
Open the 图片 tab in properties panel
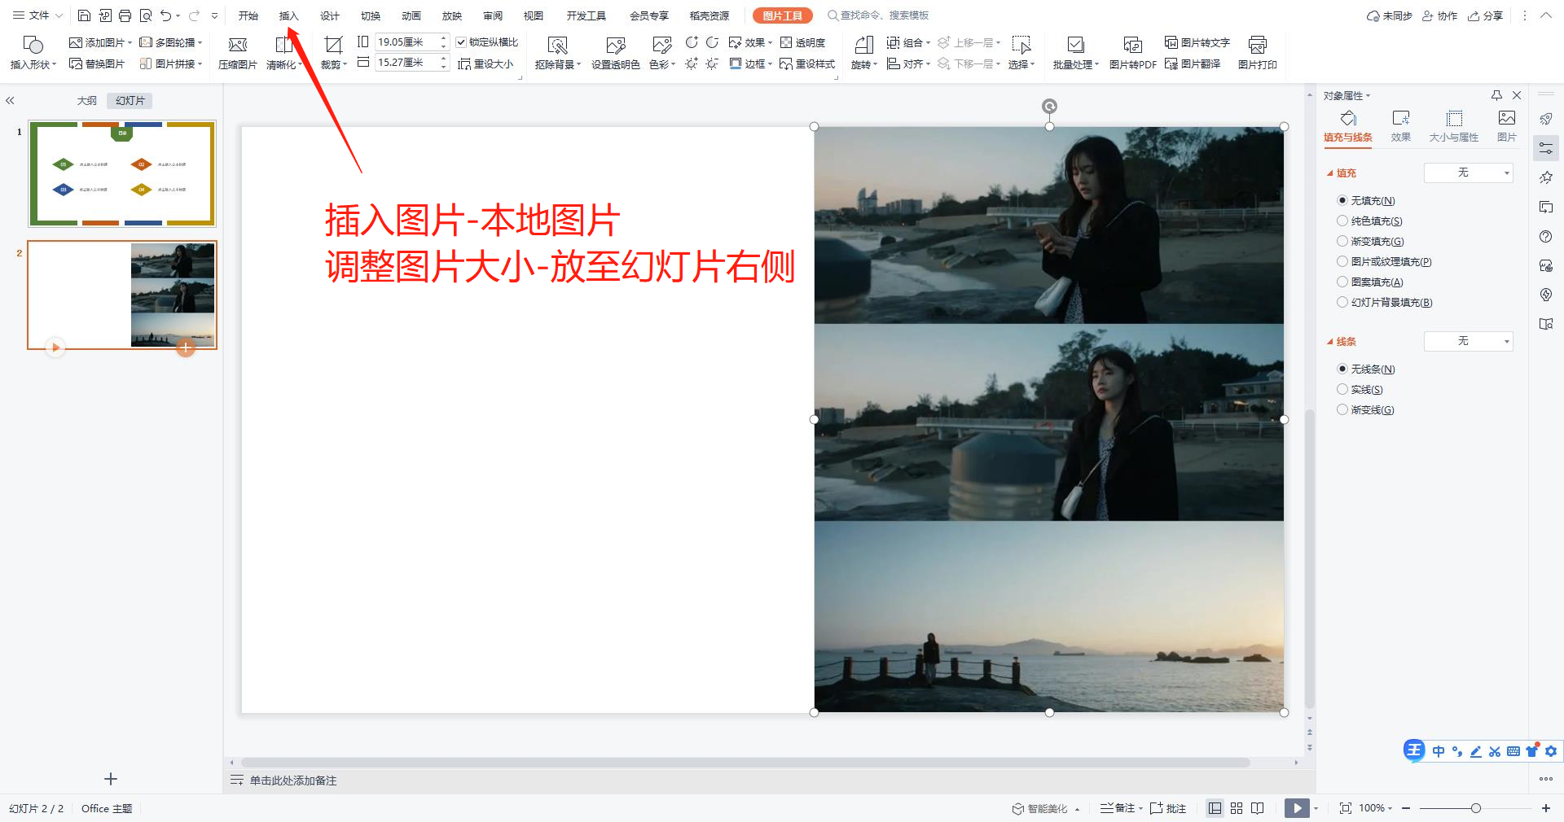pyautogui.click(x=1506, y=126)
